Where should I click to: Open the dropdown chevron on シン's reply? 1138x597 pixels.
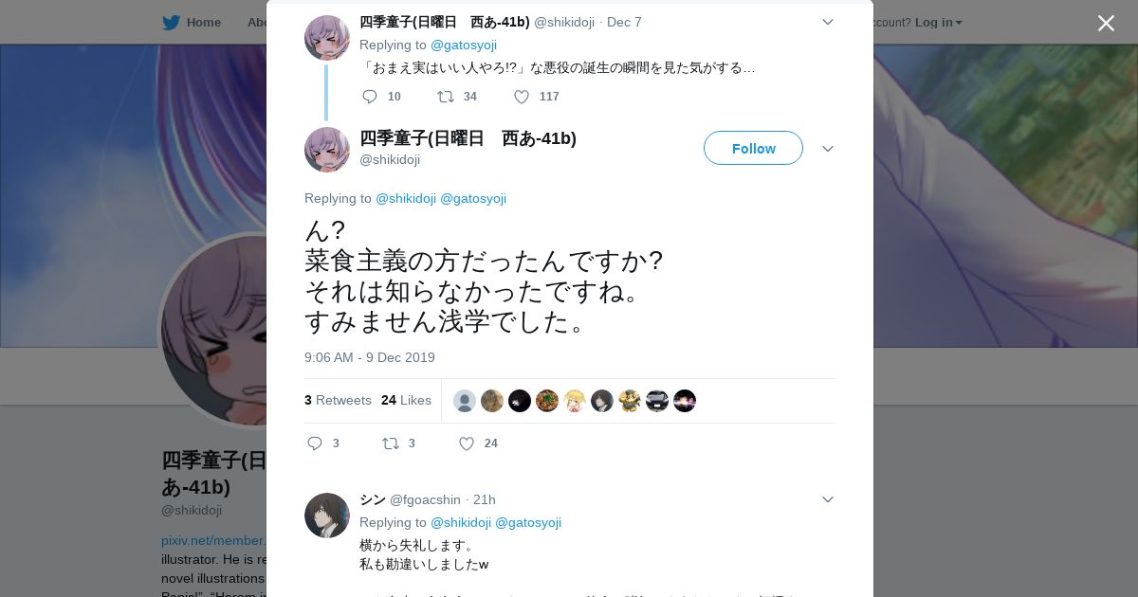click(828, 499)
